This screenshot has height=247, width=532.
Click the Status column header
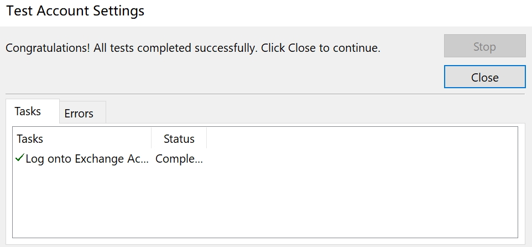(179, 139)
